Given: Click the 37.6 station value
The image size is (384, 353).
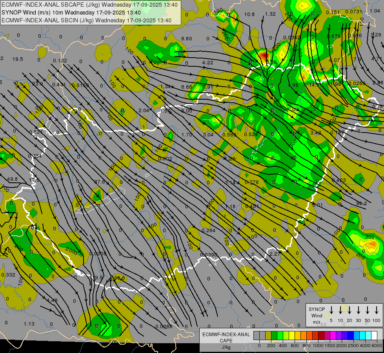Looking at the screenshot, I should (x=100, y=182).
